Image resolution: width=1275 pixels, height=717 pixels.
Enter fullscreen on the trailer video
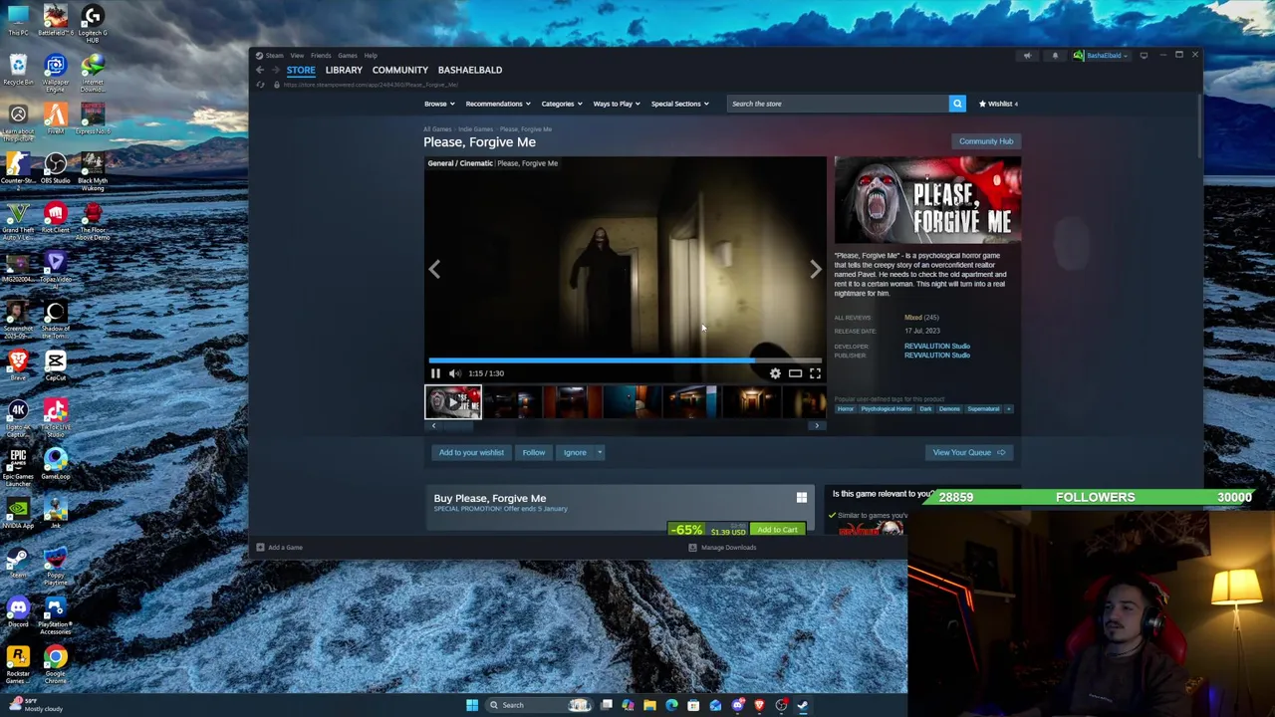click(815, 373)
